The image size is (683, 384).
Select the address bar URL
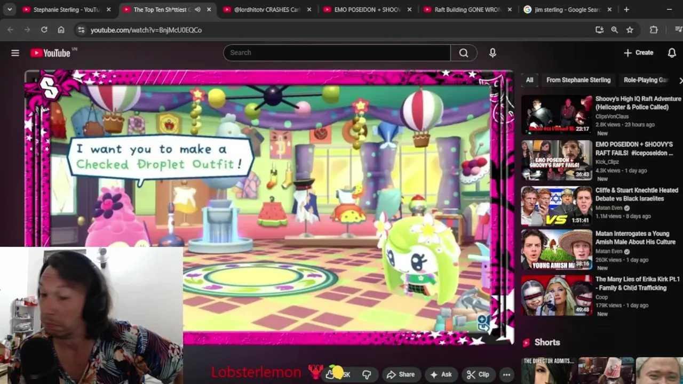(146, 30)
